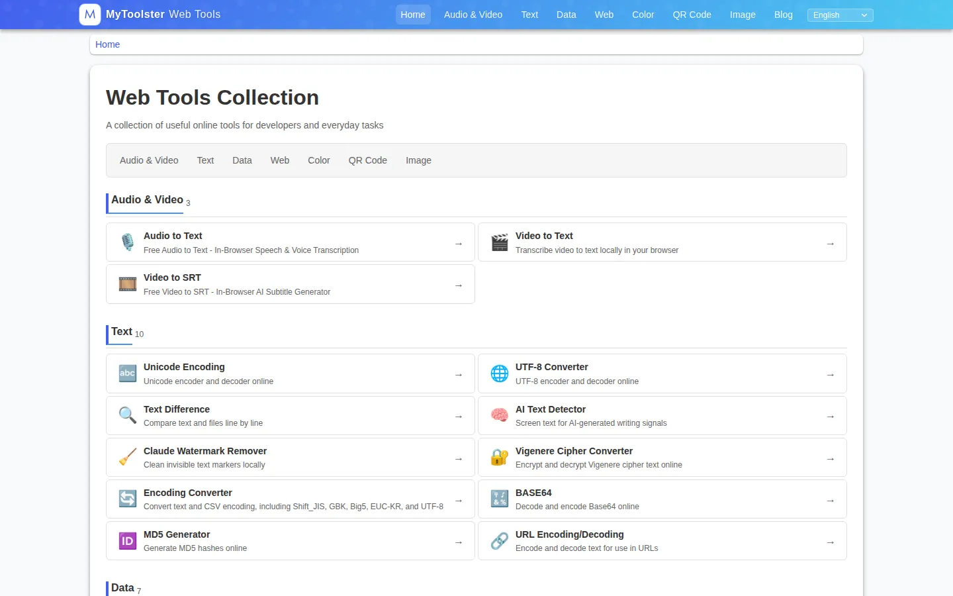Click the arrow on AI Text Detector card
This screenshot has width=953, height=596.
click(831, 417)
